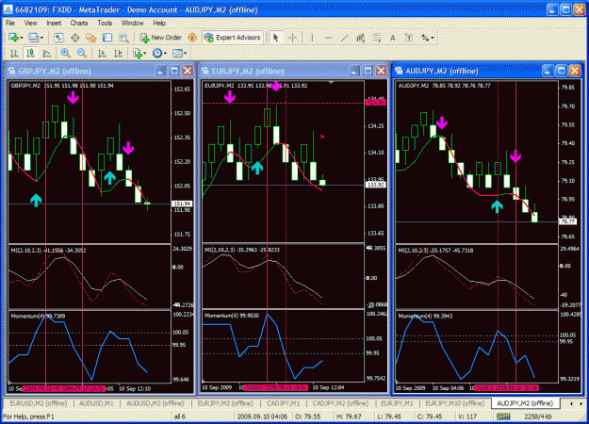
Task: Switch to bar chart mode
Action: click(x=14, y=54)
